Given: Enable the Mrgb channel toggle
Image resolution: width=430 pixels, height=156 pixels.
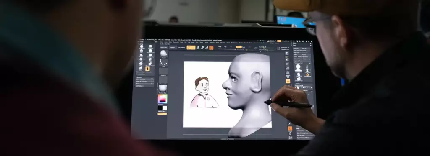Looking at the screenshot, I should [220, 47].
